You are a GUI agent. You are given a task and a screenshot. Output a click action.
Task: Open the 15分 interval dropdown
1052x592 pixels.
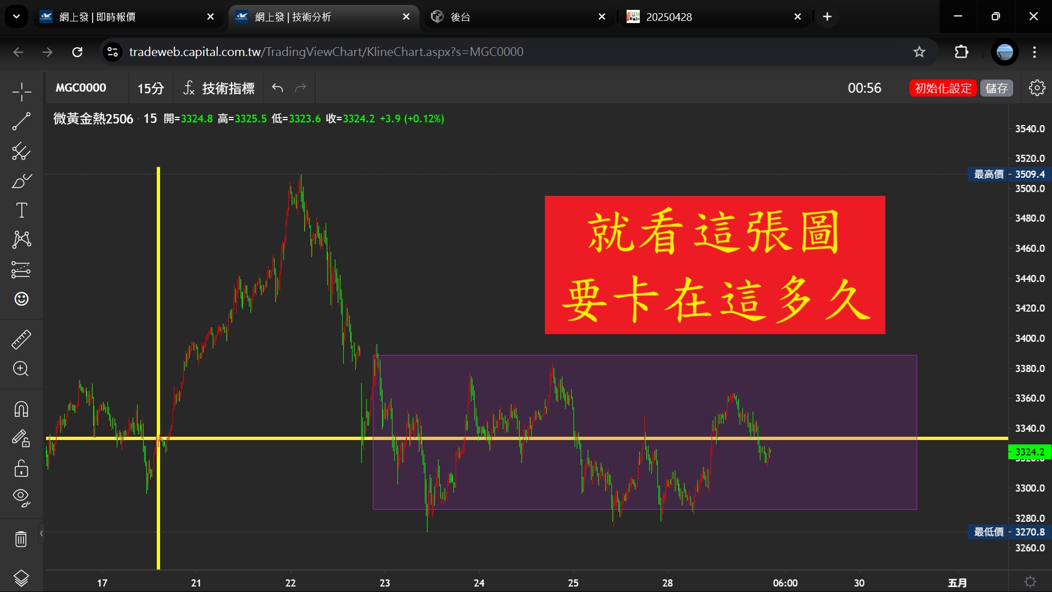[x=150, y=88]
